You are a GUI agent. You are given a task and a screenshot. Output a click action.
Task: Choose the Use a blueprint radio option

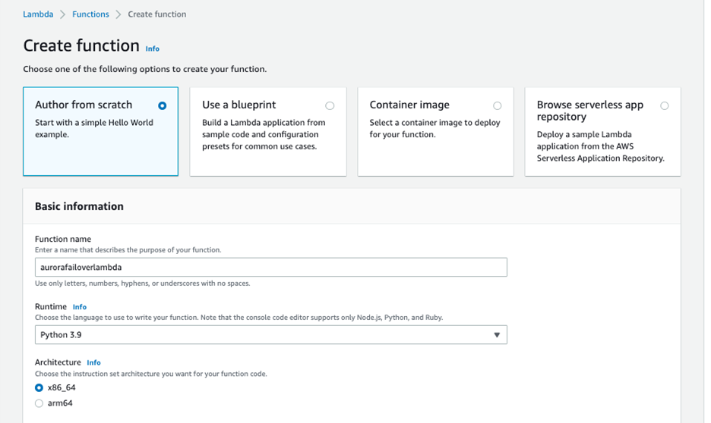330,105
